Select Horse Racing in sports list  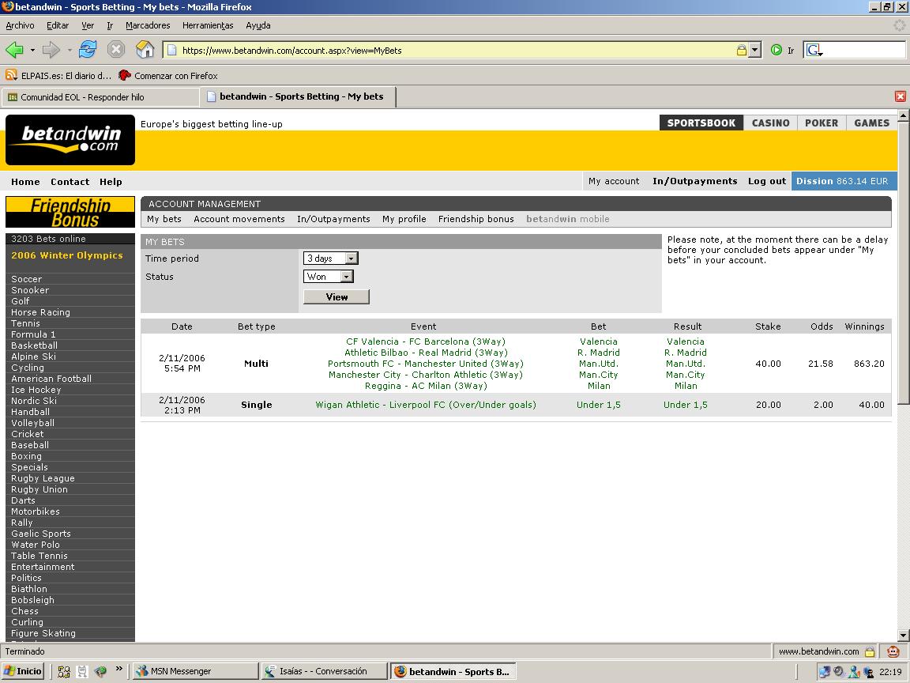pos(40,312)
